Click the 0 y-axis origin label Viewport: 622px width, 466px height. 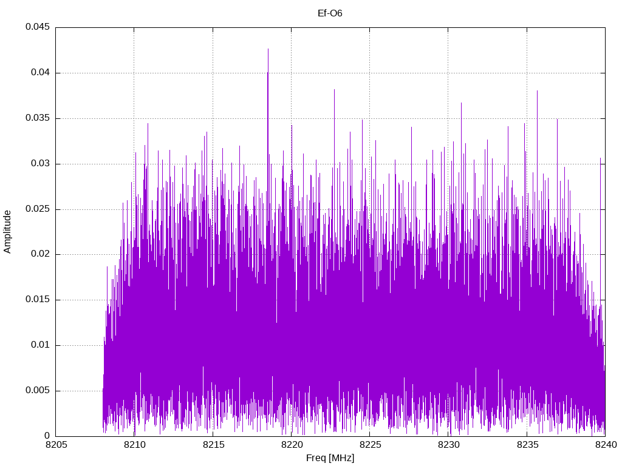[x=47, y=436]
